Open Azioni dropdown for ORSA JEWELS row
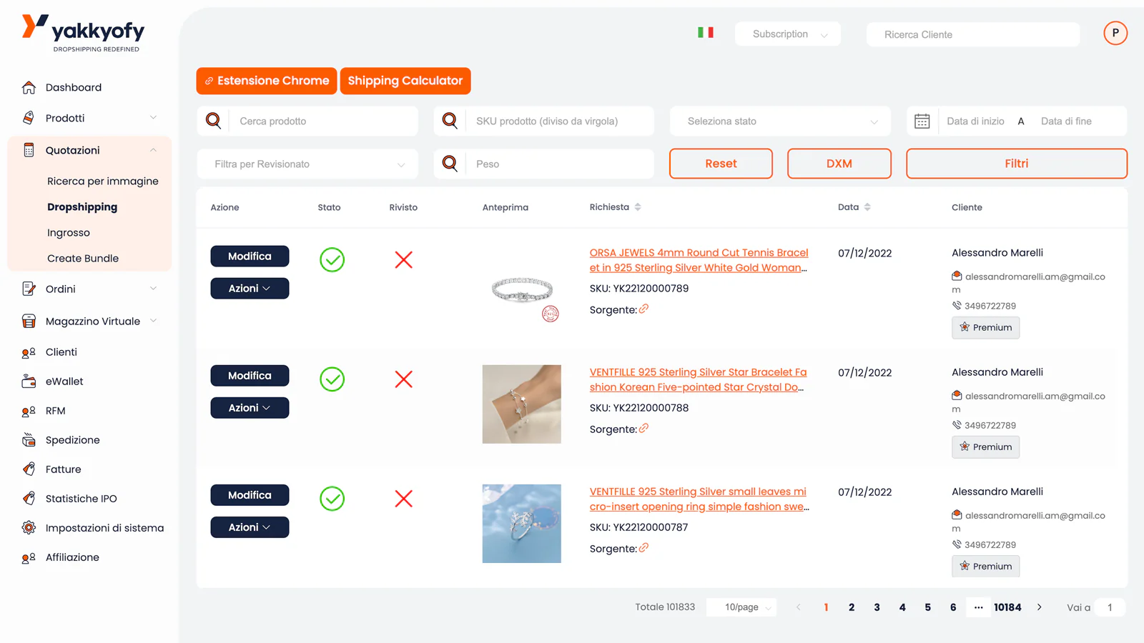Image resolution: width=1144 pixels, height=643 pixels. click(250, 289)
